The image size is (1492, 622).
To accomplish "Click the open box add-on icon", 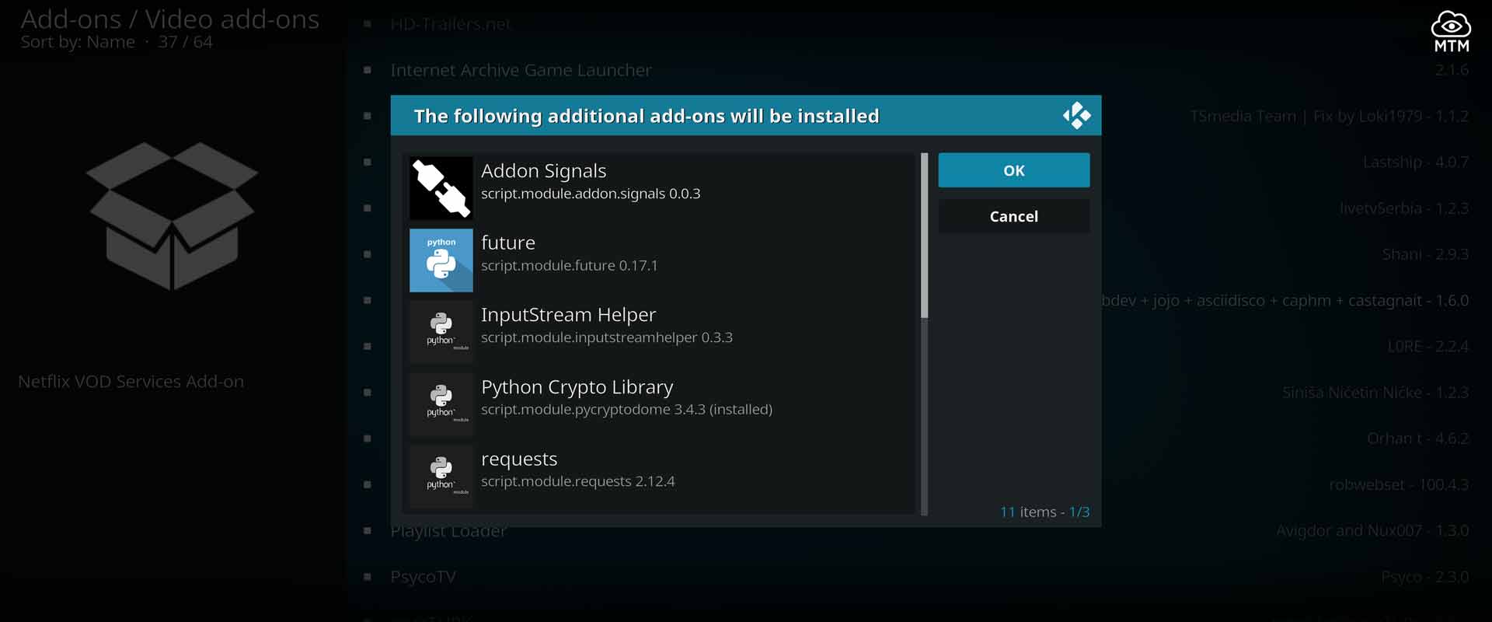I will (x=172, y=216).
